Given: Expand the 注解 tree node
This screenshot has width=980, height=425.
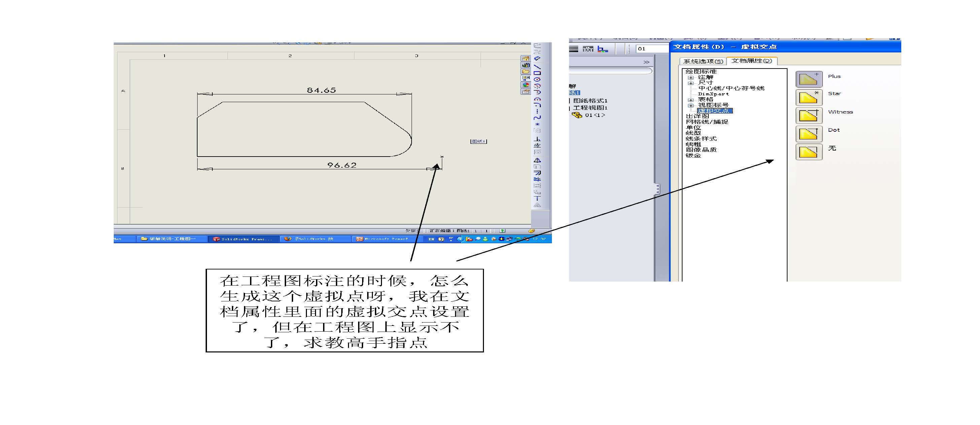Looking at the screenshot, I should tap(691, 78).
